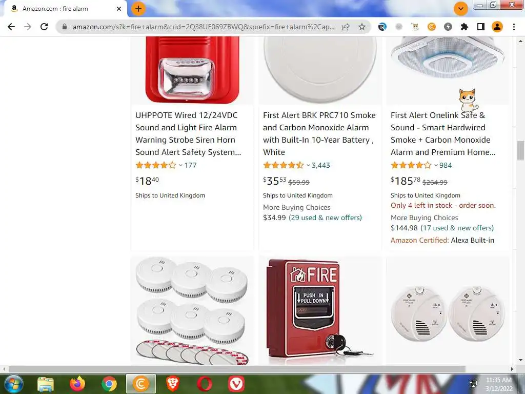Reload the Amazon page
This screenshot has height=394, width=525.
[x=44, y=27]
